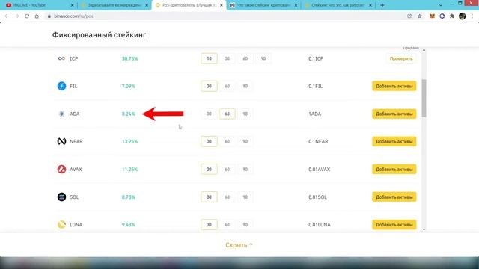Select 90-day duration for FIL

(245, 86)
